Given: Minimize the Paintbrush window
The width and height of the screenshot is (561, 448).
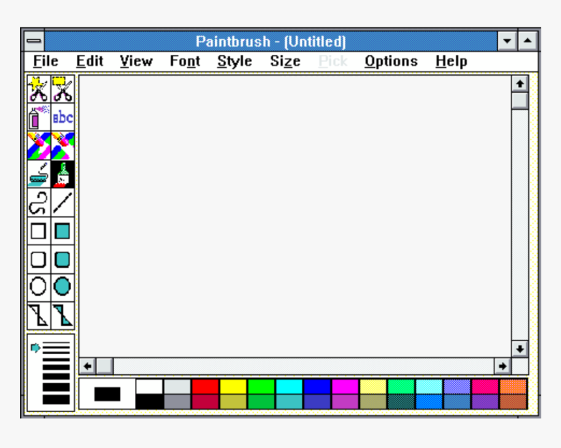Looking at the screenshot, I should tap(507, 41).
